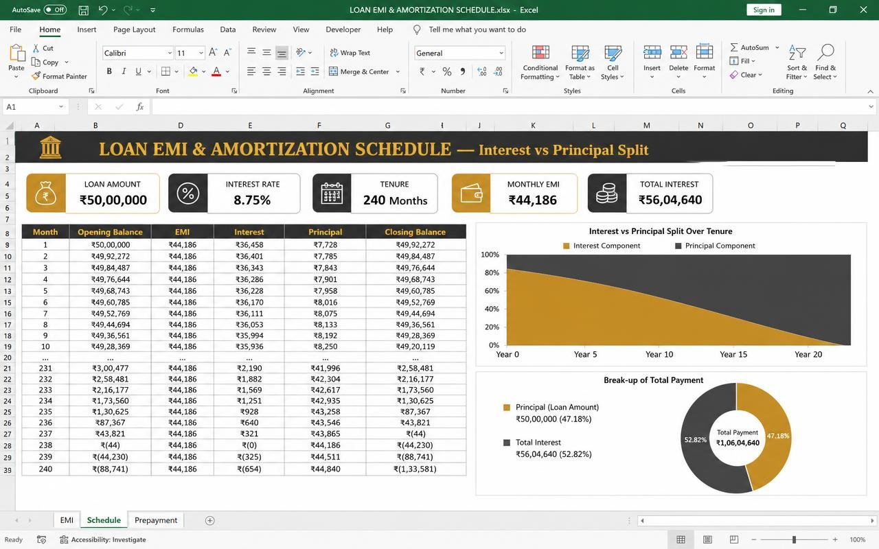This screenshot has width=879, height=549.
Task: Switch to Page Layout view in status bar
Action: 707,539
